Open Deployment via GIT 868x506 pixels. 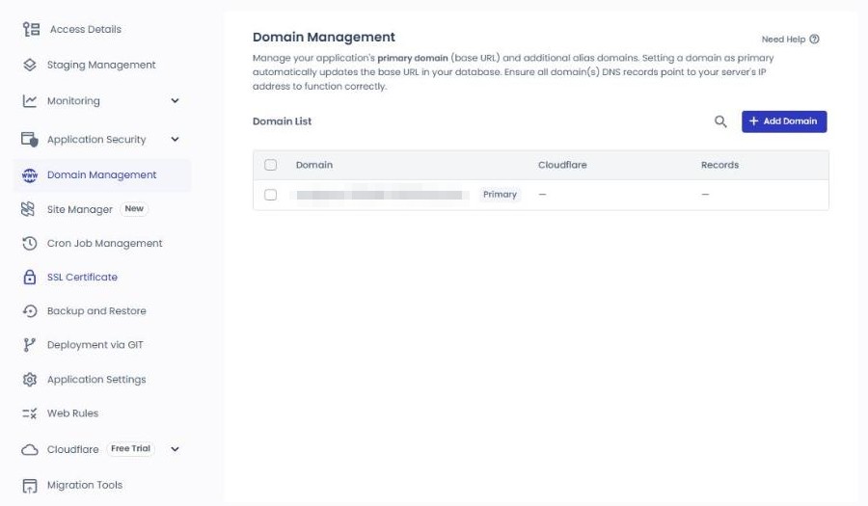click(95, 345)
